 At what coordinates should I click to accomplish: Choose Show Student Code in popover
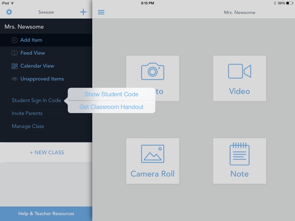tap(112, 94)
